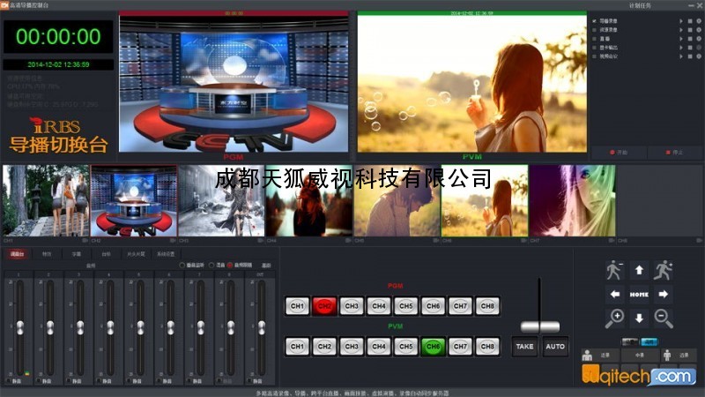The height and width of the screenshot is (397, 705).
Task: Select the 中景 medium-shot preset
Action: [x=640, y=356]
